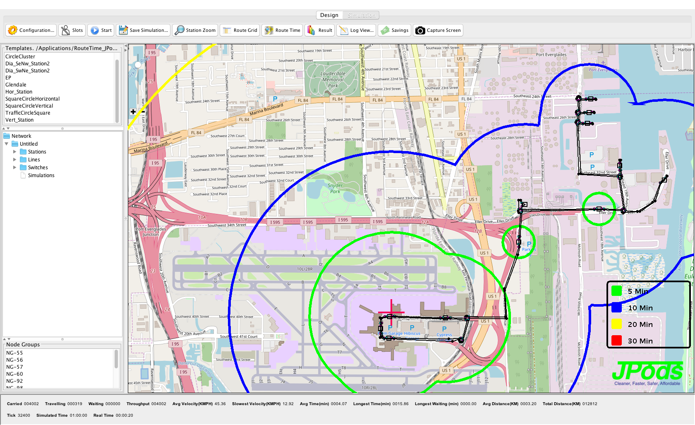Click the Capture Screen camera icon
695x425 pixels.
coord(420,30)
